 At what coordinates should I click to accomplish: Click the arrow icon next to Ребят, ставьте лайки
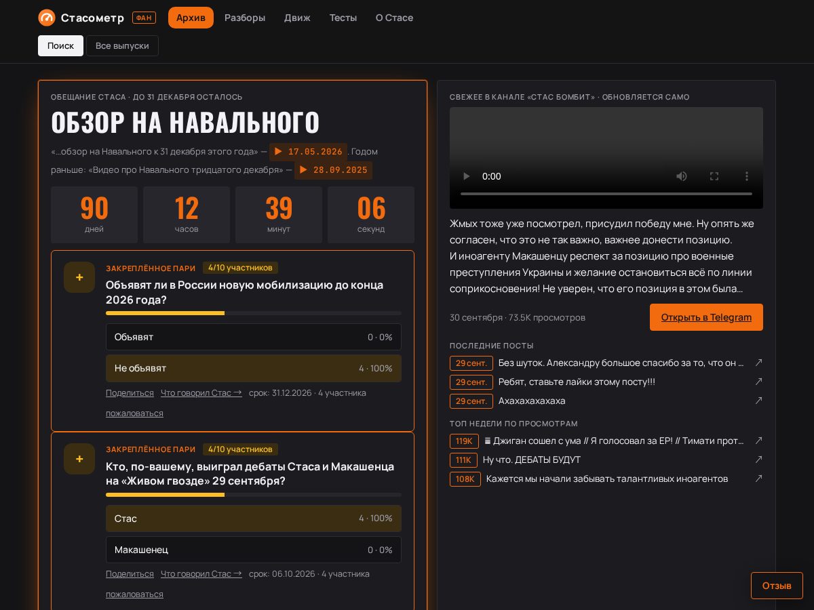[758, 382]
